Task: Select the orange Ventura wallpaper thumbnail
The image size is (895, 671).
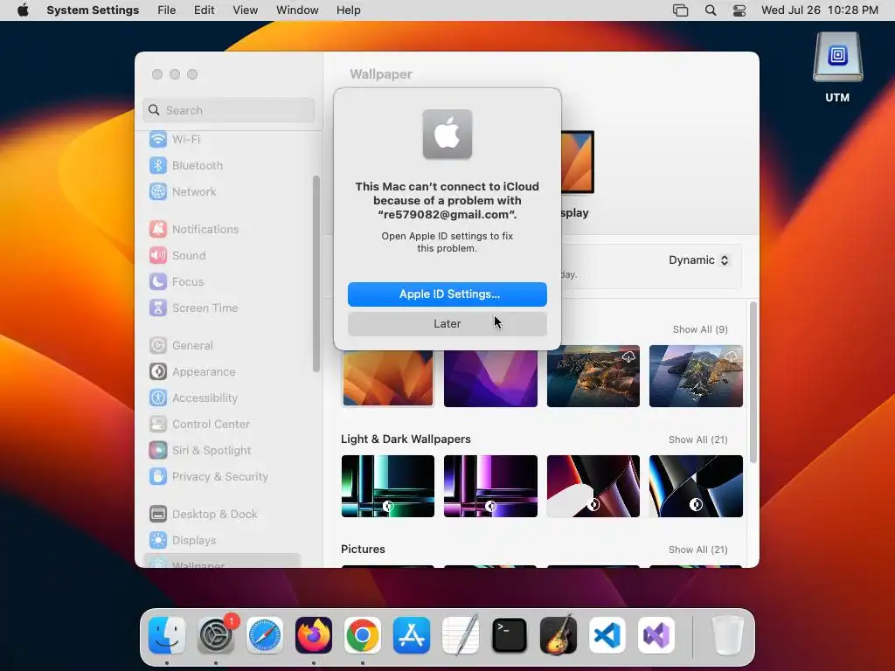Action: (387, 378)
